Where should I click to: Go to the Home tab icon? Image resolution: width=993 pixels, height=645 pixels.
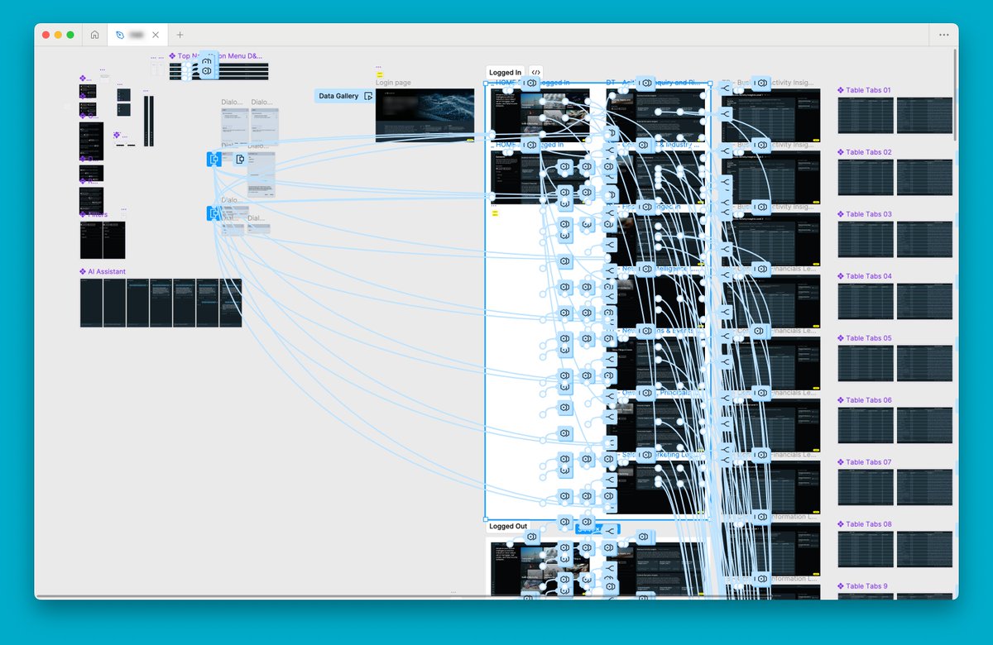point(95,35)
